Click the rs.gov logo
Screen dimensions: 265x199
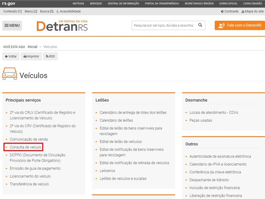pos(8,3)
